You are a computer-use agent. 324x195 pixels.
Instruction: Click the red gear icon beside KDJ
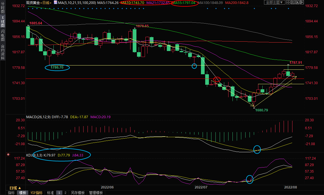[8, 155]
